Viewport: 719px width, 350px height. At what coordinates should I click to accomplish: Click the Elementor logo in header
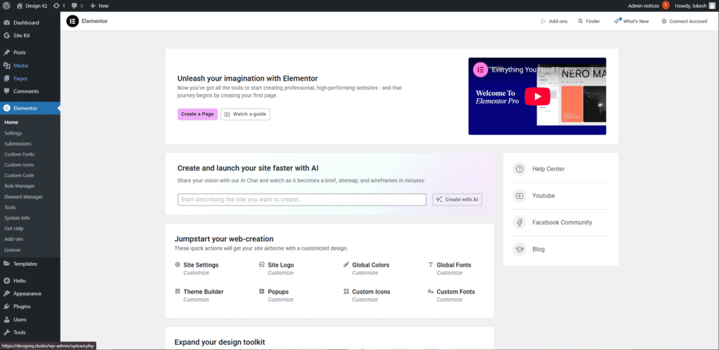72,21
